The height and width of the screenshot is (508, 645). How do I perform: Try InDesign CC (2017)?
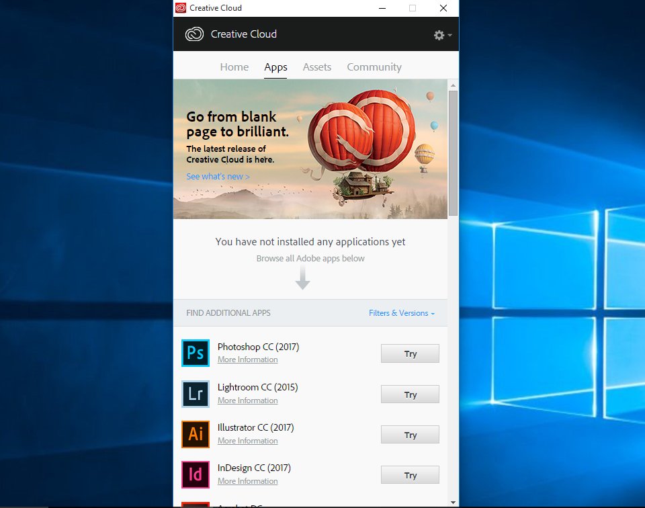[x=410, y=475]
